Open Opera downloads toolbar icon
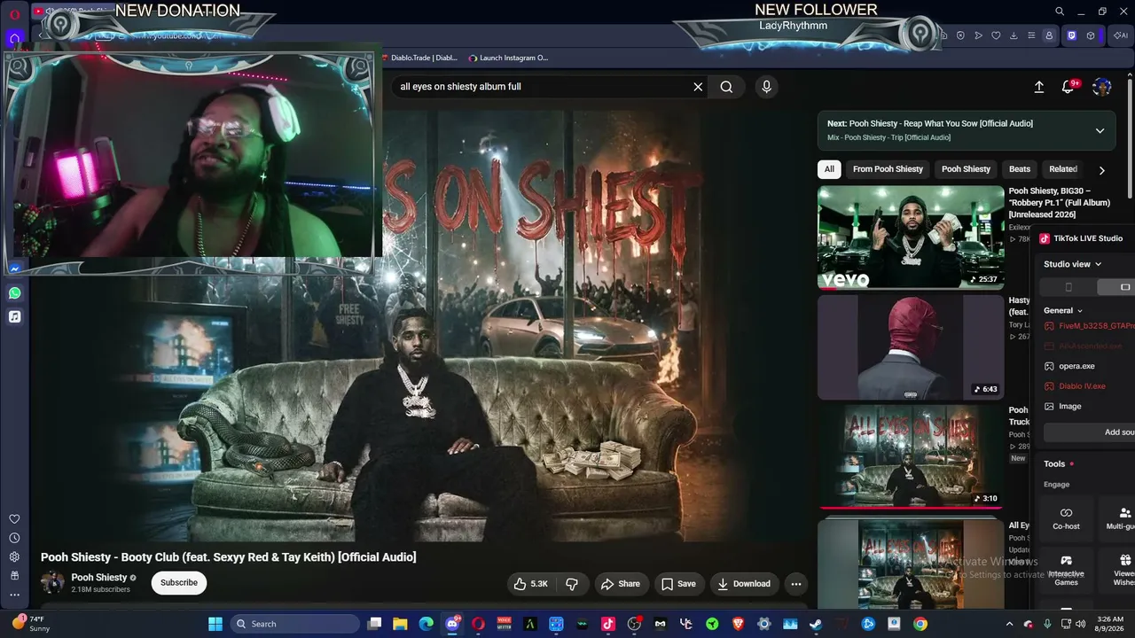The width and height of the screenshot is (1135, 638). [1014, 35]
